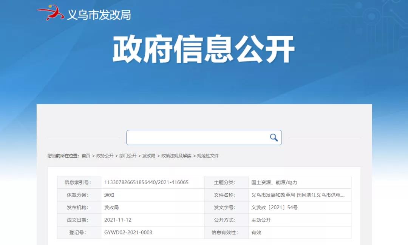Click the 义乌市发改局 site title
The width and height of the screenshot is (408, 245).
pos(99,15)
